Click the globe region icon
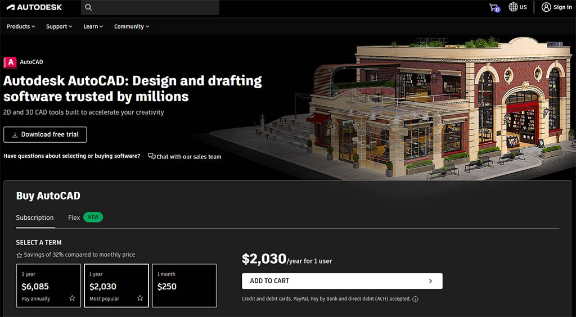 click(513, 7)
